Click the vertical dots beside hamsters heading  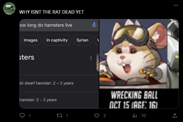pos(91,58)
